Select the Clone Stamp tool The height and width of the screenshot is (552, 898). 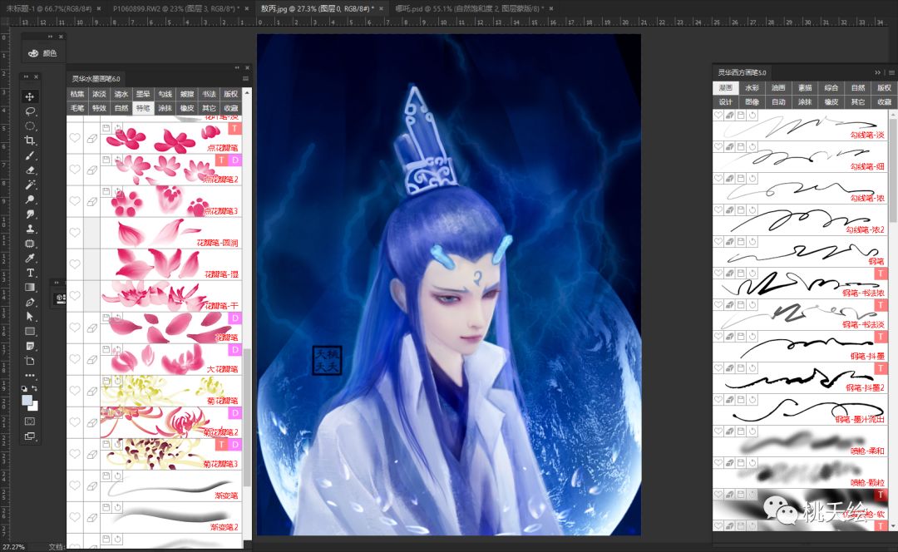tap(31, 229)
